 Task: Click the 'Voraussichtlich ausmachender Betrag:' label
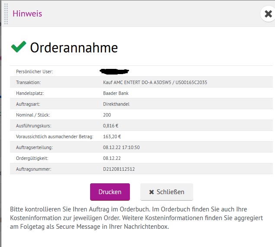55,136
